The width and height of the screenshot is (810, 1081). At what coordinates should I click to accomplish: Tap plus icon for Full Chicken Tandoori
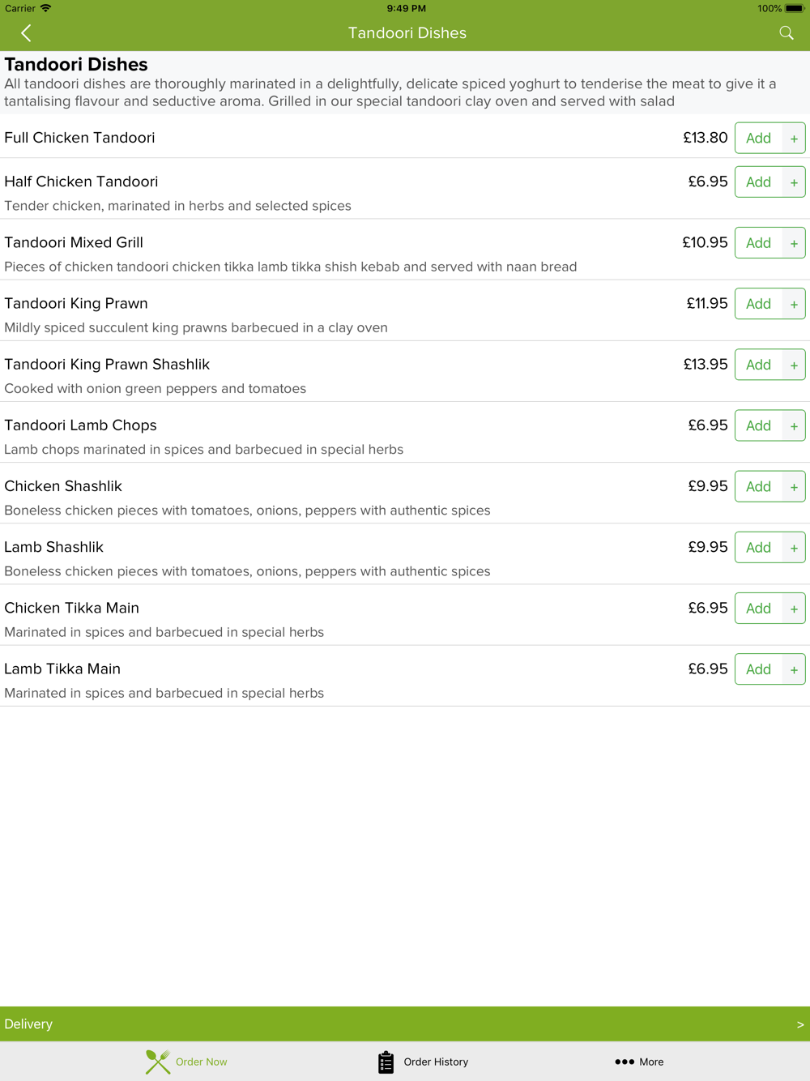(x=794, y=139)
